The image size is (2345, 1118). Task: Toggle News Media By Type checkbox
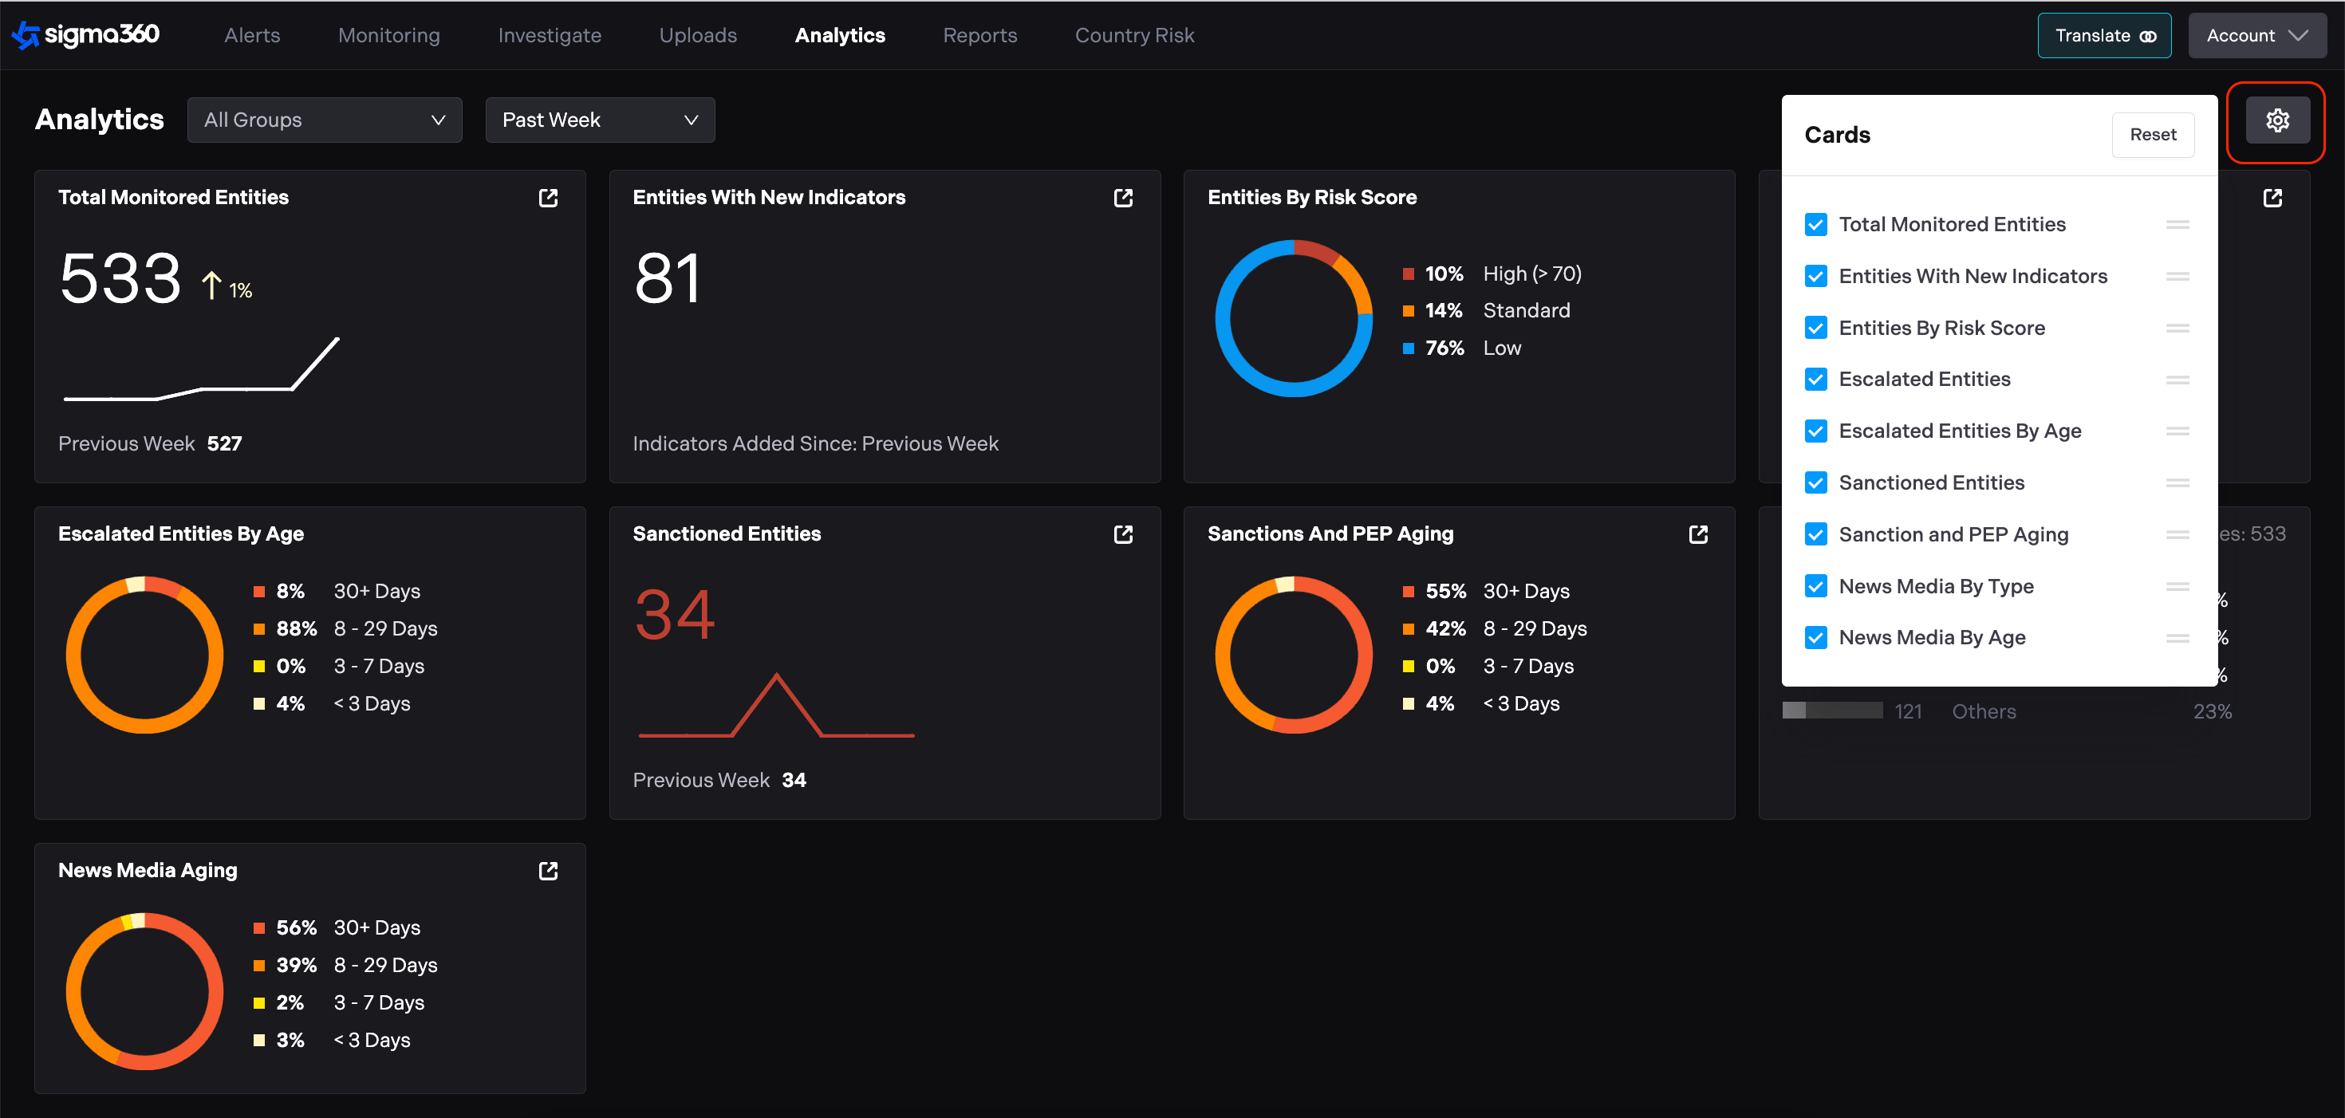point(1815,586)
